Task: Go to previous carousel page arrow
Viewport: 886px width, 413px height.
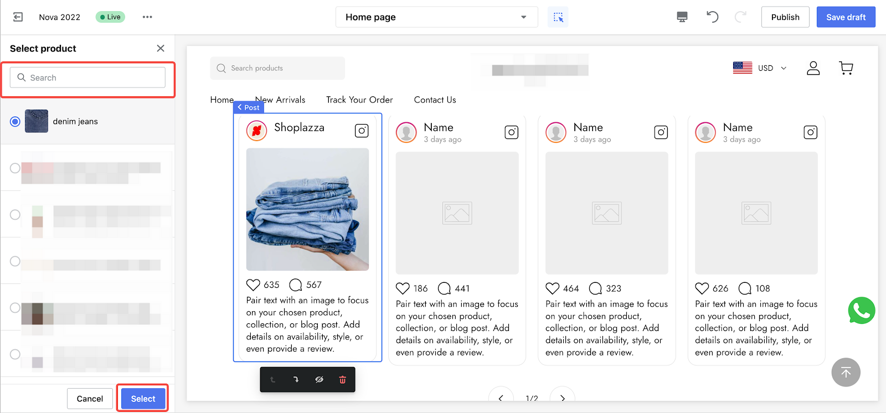Action: [x=501, y=397]
